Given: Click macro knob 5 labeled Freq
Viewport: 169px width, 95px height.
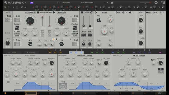Looking at the screenshot, I should click(x=71, y=7).
